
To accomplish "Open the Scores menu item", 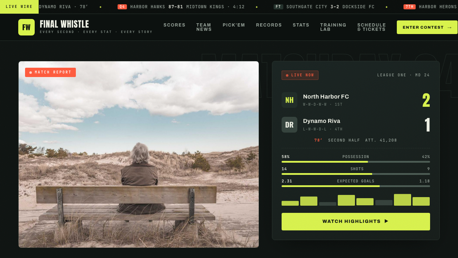I will [175, 25].
